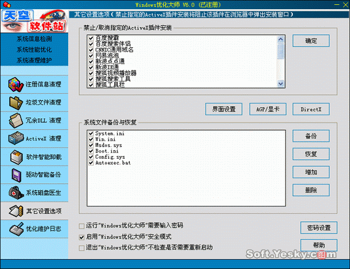This screenshot has width=350, height=269.
Task: Click the 优化维护日志 brush icon
Action: coord(17,229)
